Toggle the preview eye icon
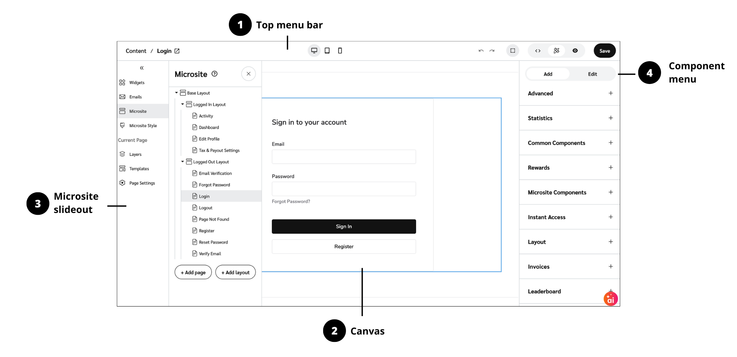The height and width of the screenshot is (357, 737). click(575, 51)
